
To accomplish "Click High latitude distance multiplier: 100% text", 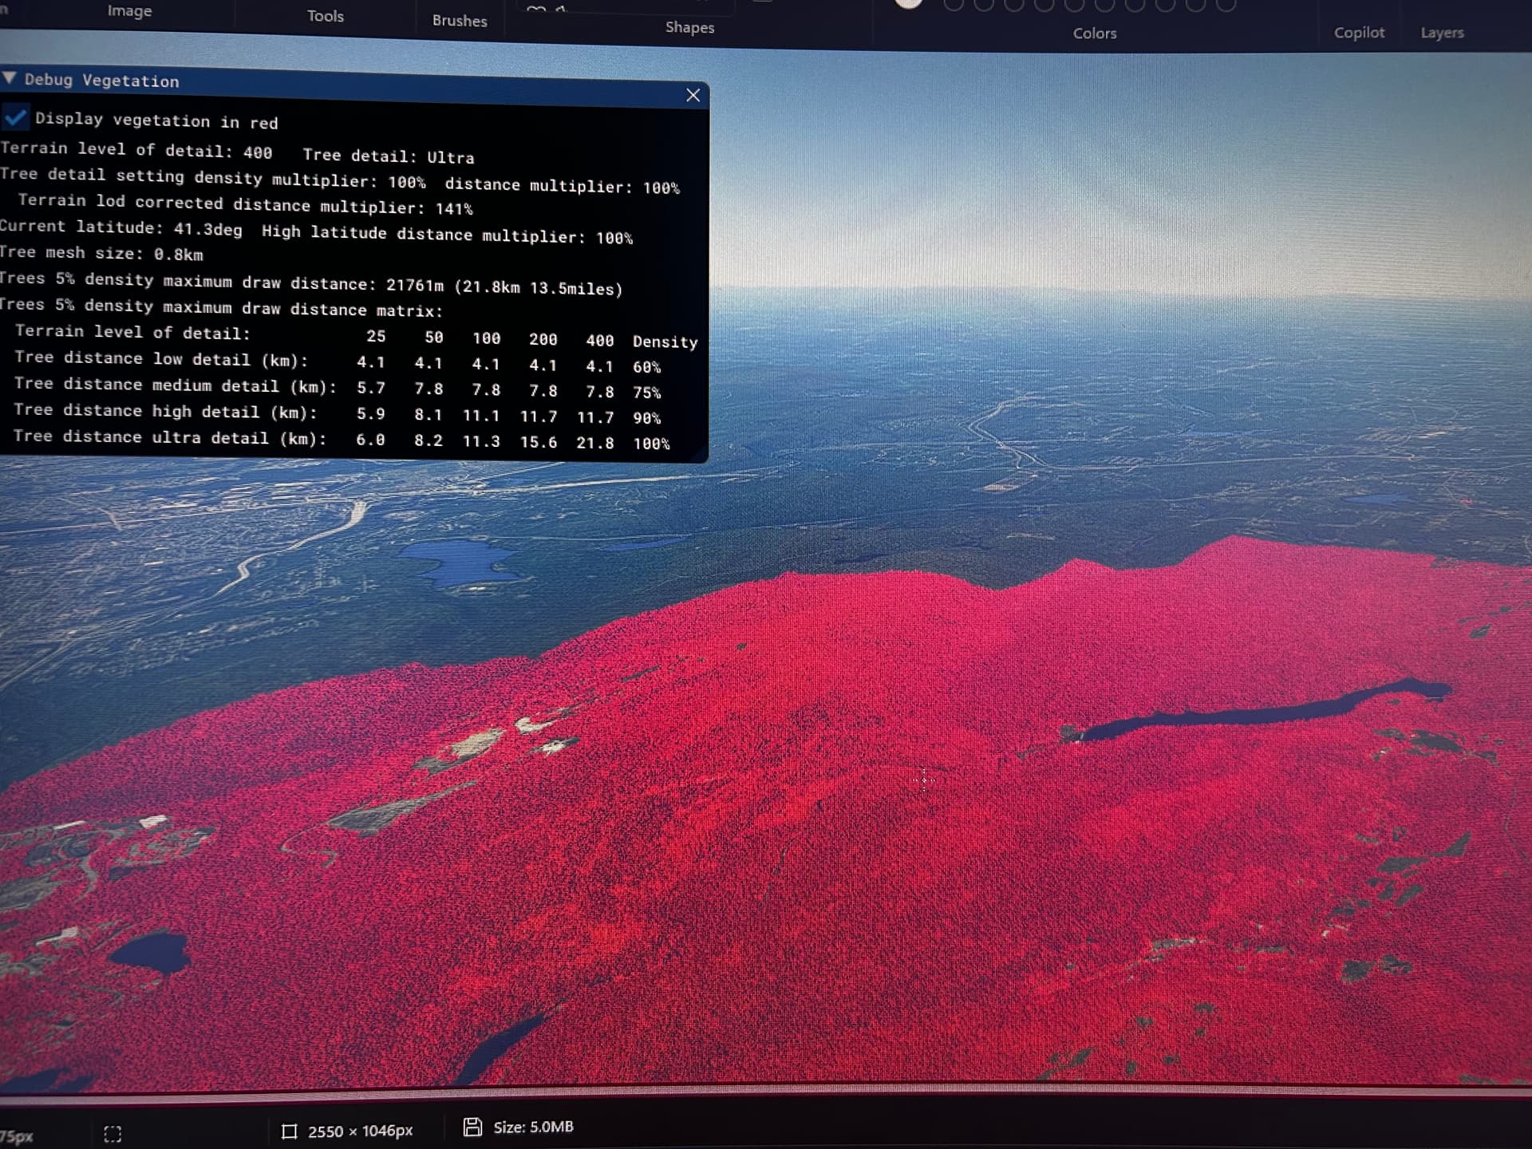I will [447, 235].
